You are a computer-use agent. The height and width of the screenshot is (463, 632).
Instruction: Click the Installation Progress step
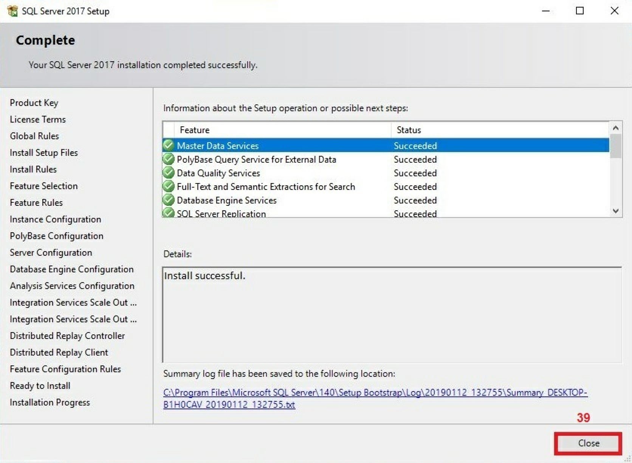[x=50, y=402]
